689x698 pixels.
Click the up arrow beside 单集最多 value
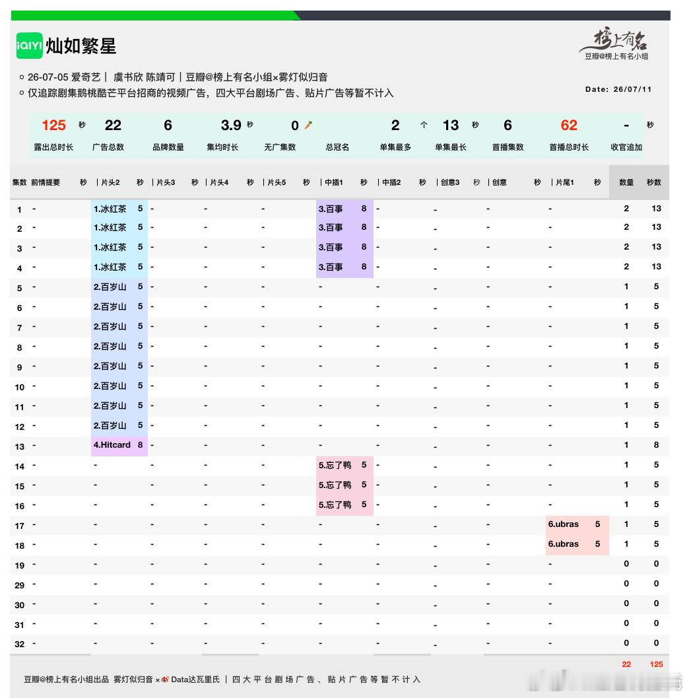tap(424, 125)
